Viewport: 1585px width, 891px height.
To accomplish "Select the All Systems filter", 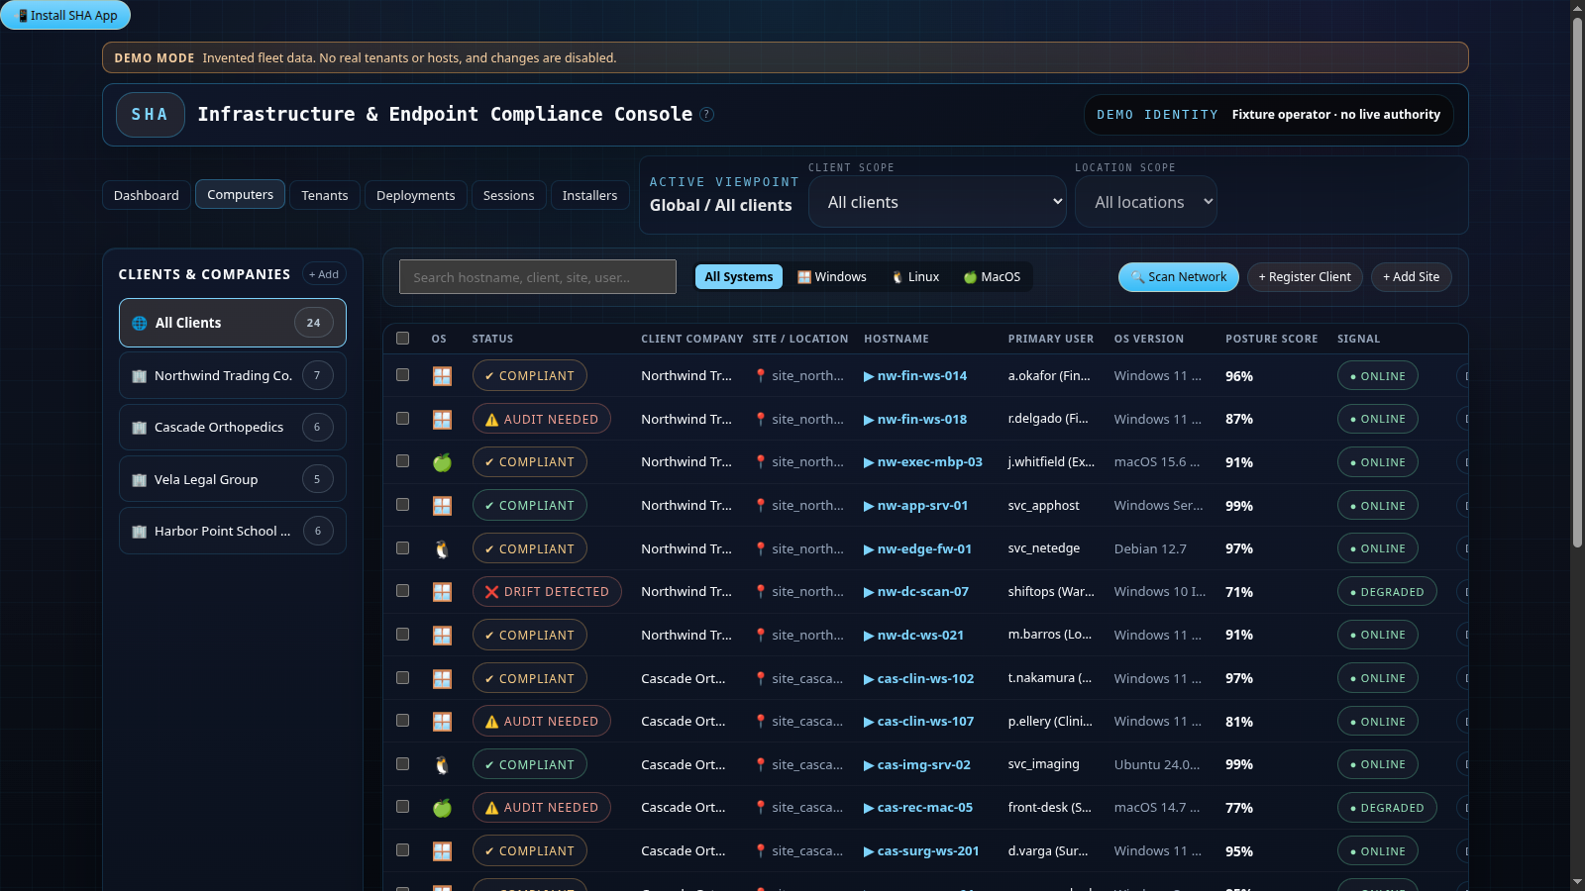I will pyautogui.click(x=739, y=277).
